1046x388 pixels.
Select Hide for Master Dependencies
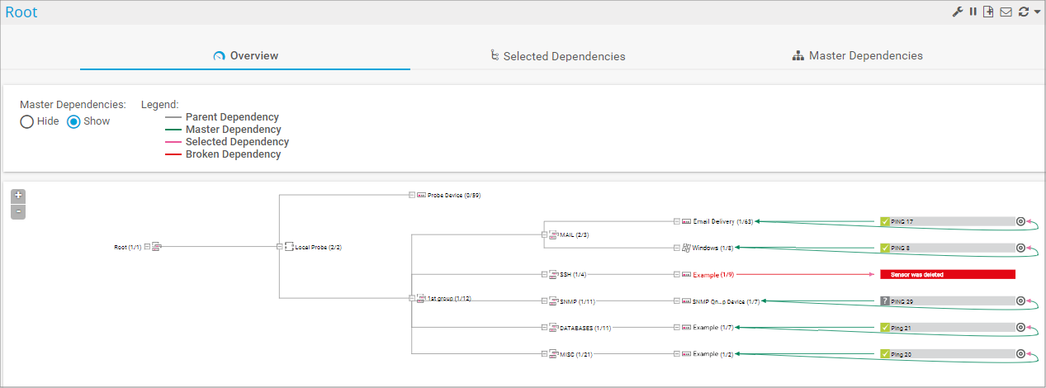click(x=27, y=121)
